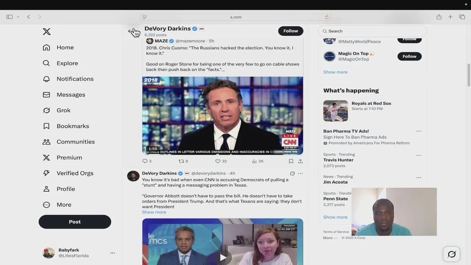Screen dimensions: 471x265
Task: Show more trends in What's happening
Action: coord(335,217)
